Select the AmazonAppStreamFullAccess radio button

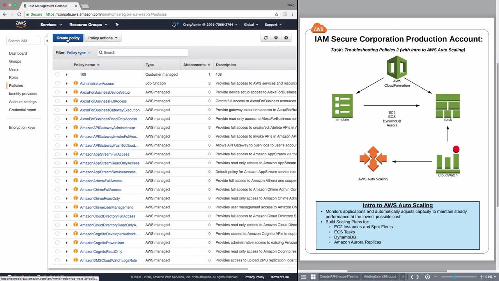[57, 154]
